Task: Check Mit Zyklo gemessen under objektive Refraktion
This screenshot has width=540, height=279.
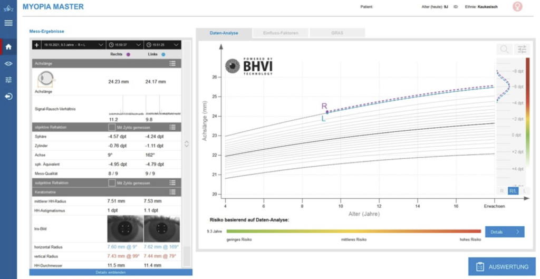Action: 112,127
